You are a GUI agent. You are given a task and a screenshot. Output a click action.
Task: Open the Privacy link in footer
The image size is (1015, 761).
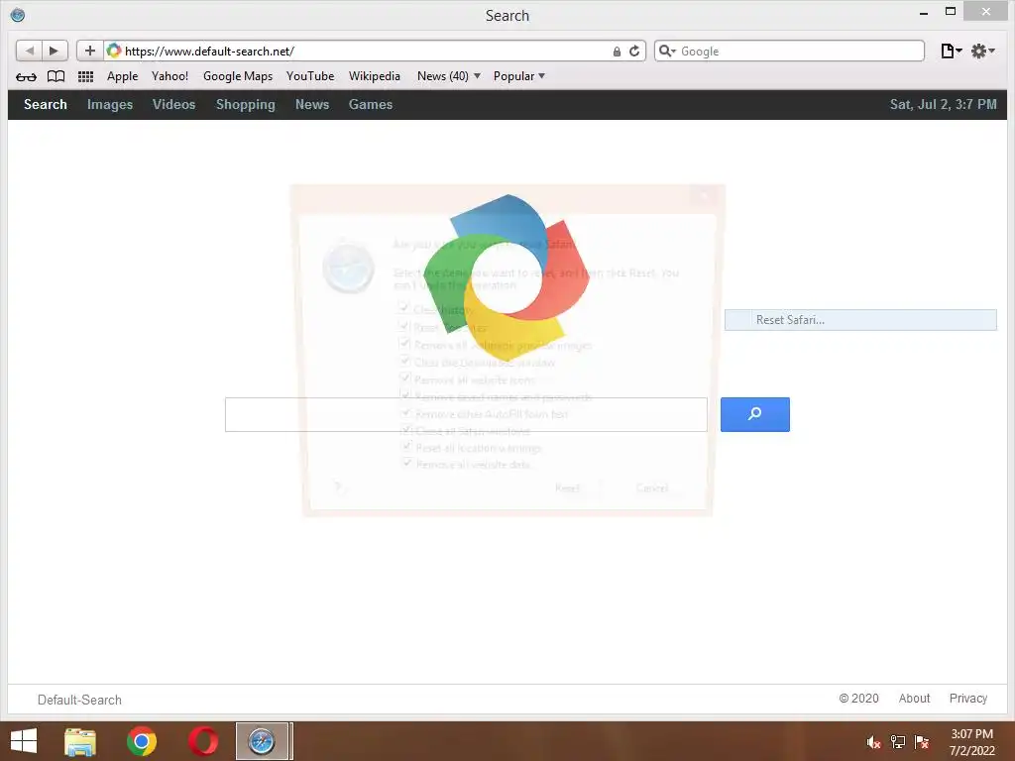pos(967,699)
